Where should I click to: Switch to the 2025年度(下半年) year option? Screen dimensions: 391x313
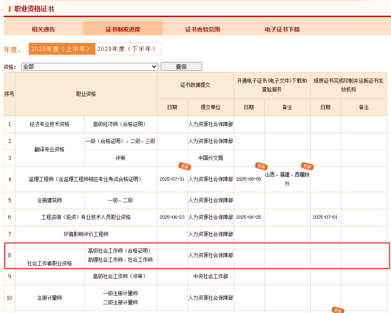coord(128,49)
